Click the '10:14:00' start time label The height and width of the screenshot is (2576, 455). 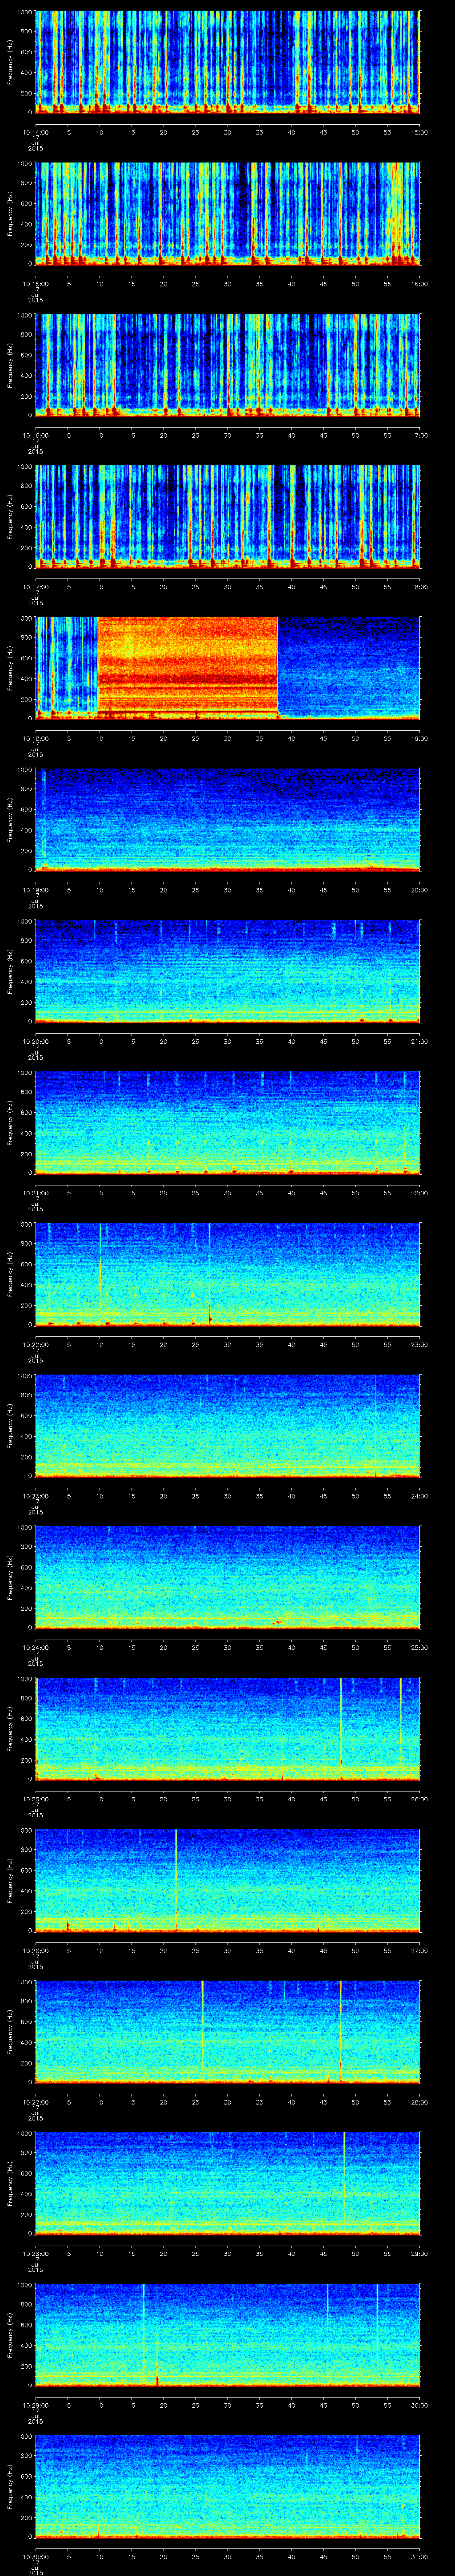point(35,132)
